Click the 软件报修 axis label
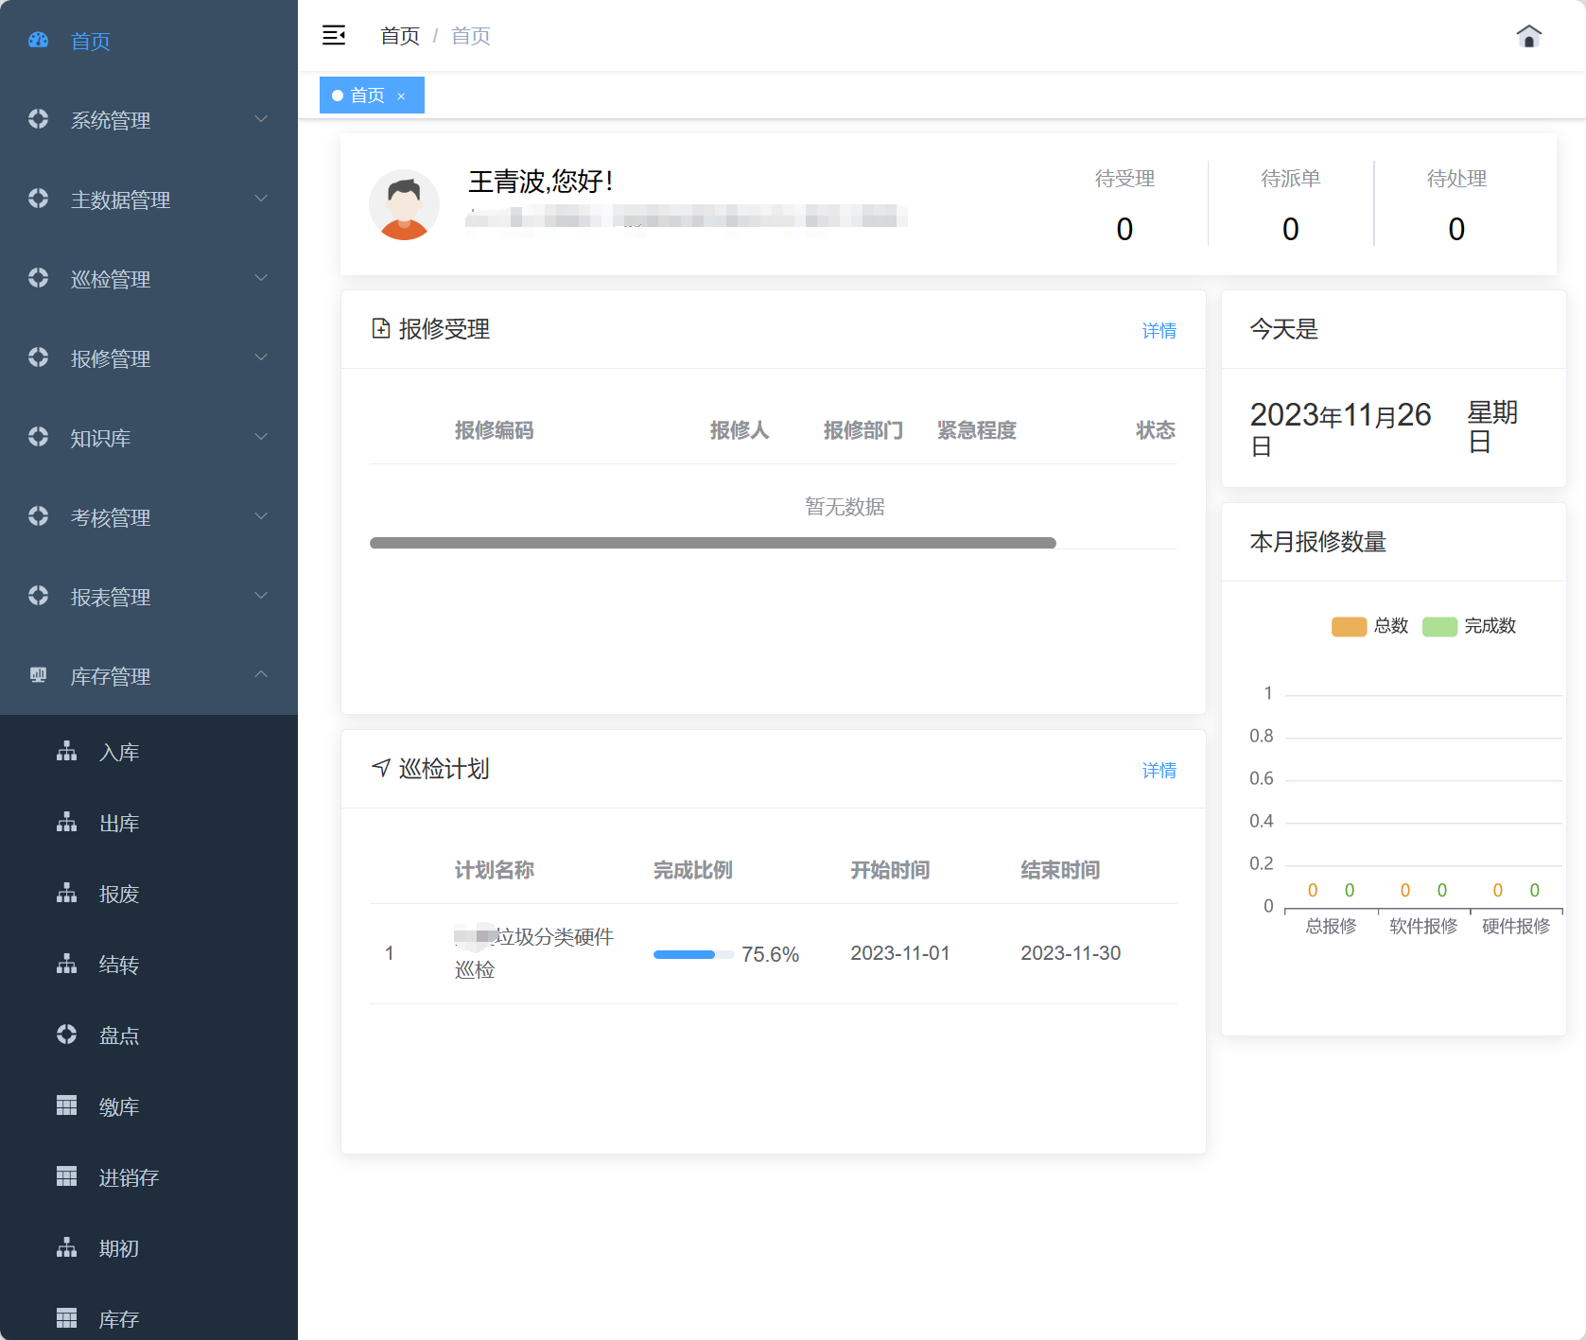The height and width of the screenshot is (1340, 1586). tap(1423, 926)
